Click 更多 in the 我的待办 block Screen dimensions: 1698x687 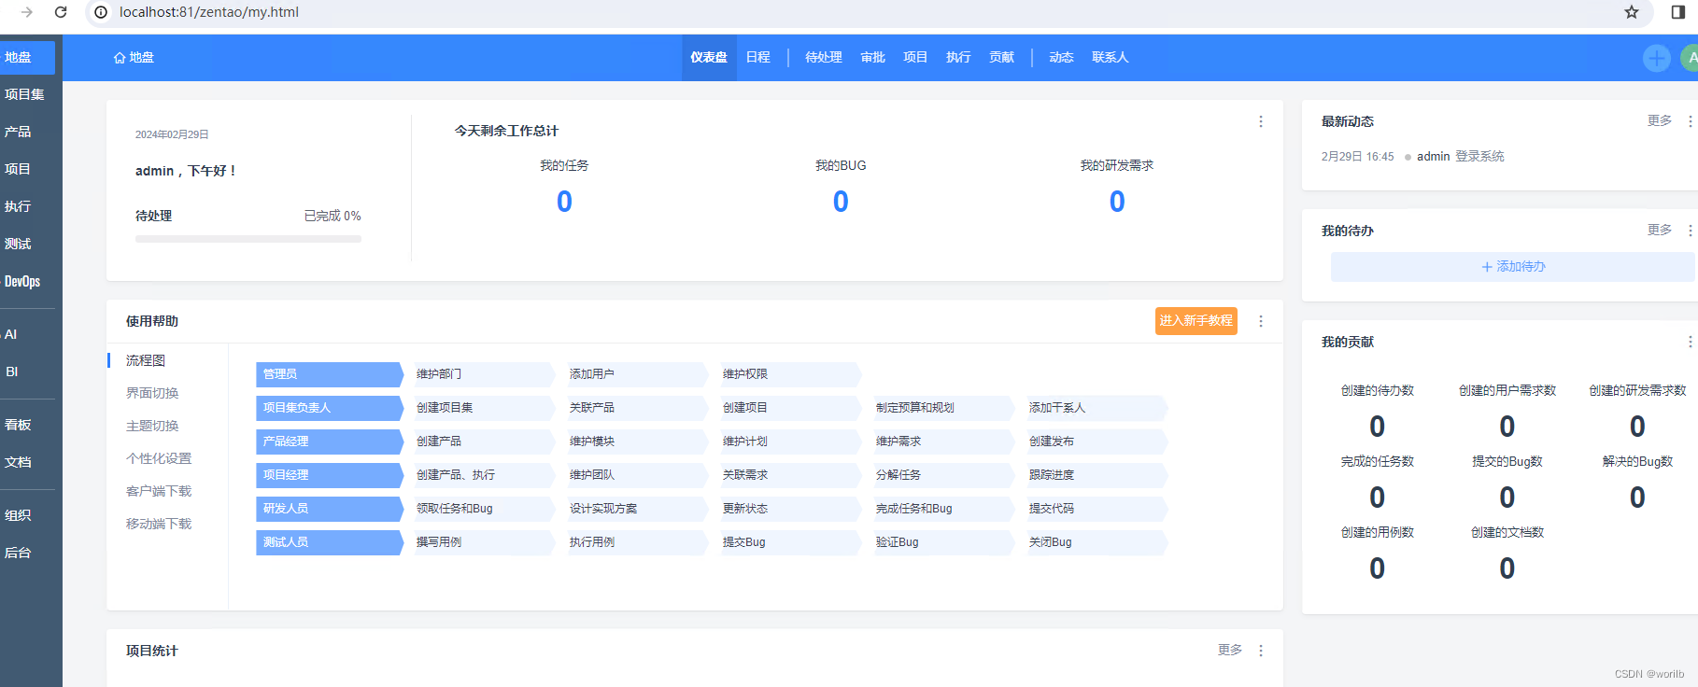(x=1660, y=231)
